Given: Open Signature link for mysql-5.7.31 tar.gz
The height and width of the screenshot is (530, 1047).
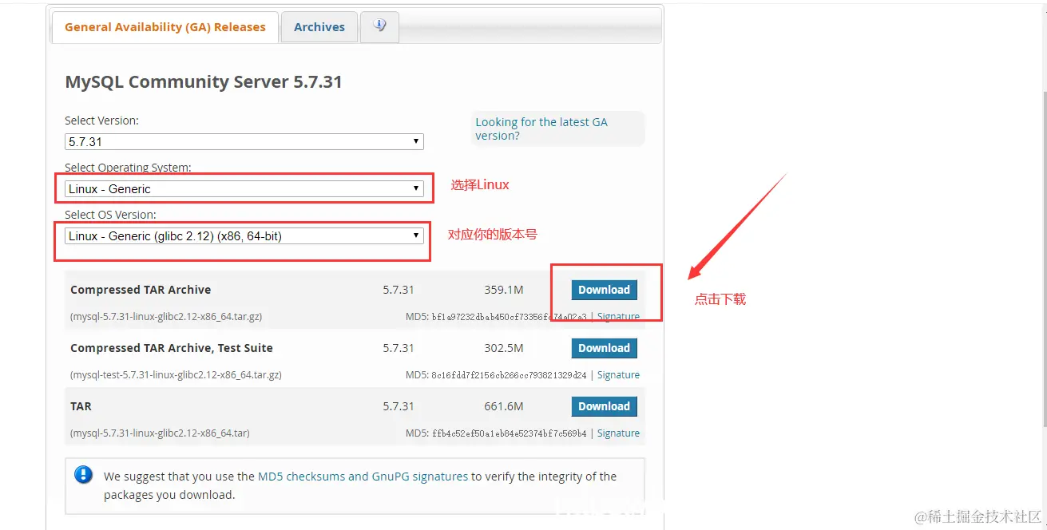Looking at the screenshot, I should (x=618, y=317).
